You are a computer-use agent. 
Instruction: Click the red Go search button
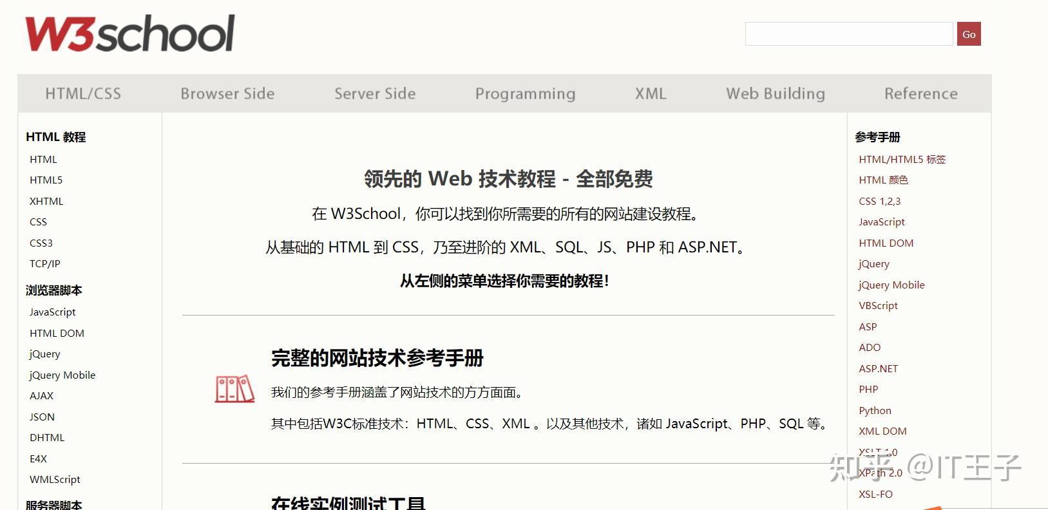tap(969, 34)
